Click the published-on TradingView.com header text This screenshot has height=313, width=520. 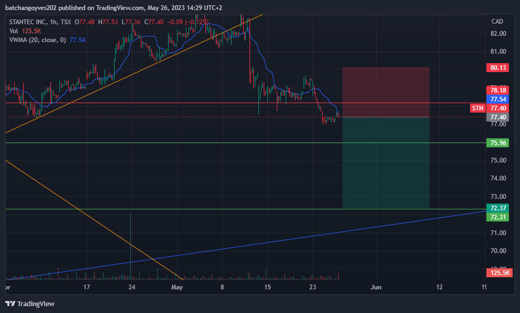[x=113, y=8]
